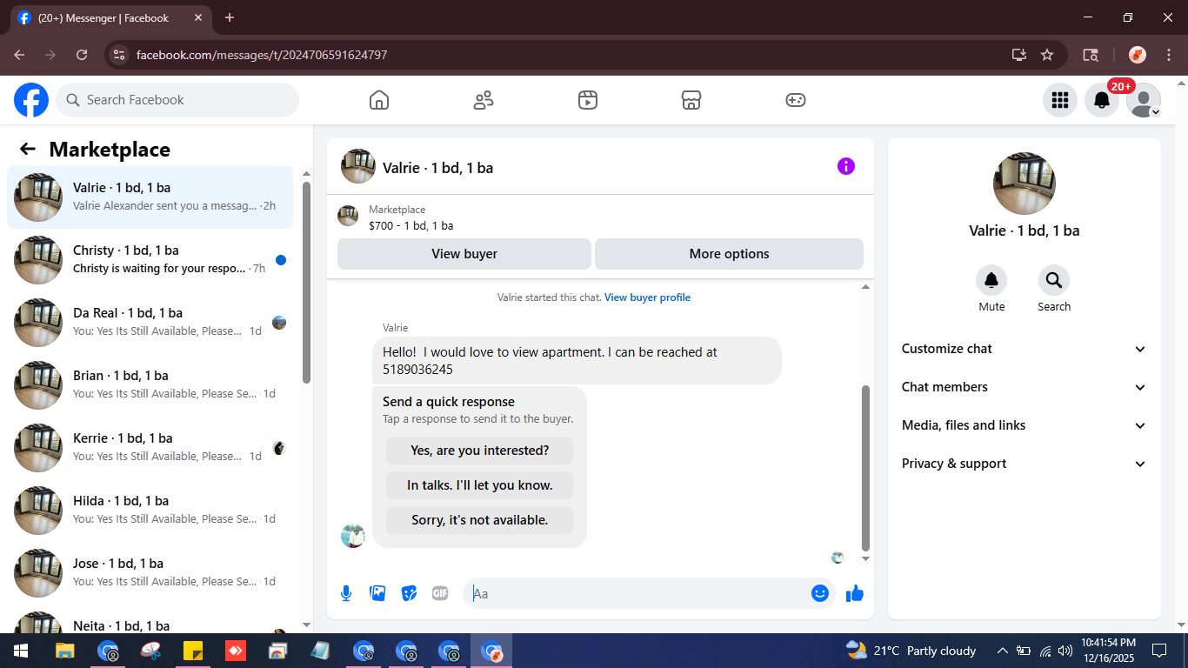Click the Search Facebook box
This screenshot has height=668, width=1188.
click(x=177, y=100)
